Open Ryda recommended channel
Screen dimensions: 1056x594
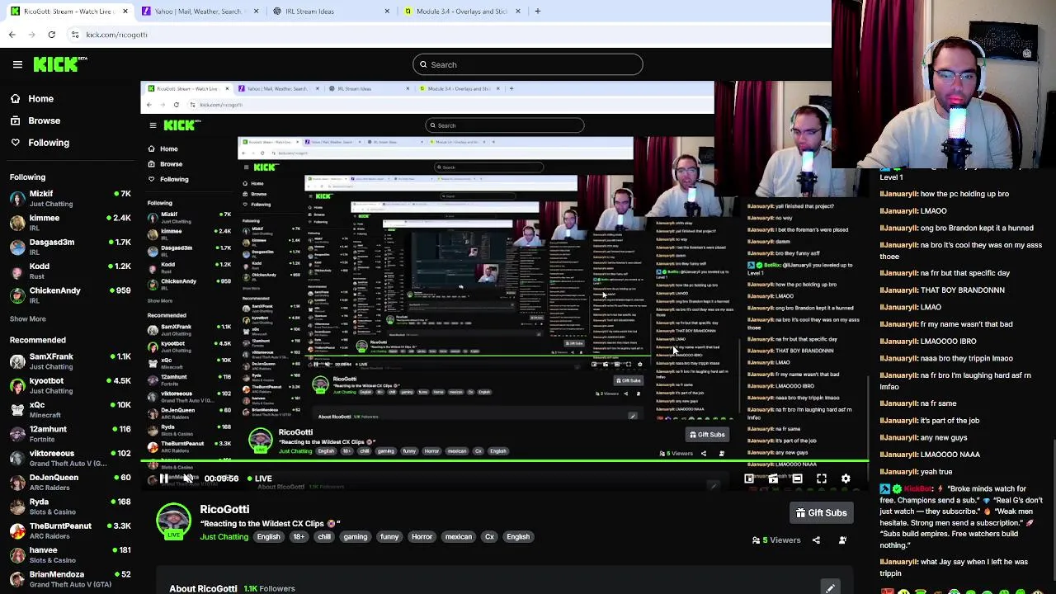(69, 506)
